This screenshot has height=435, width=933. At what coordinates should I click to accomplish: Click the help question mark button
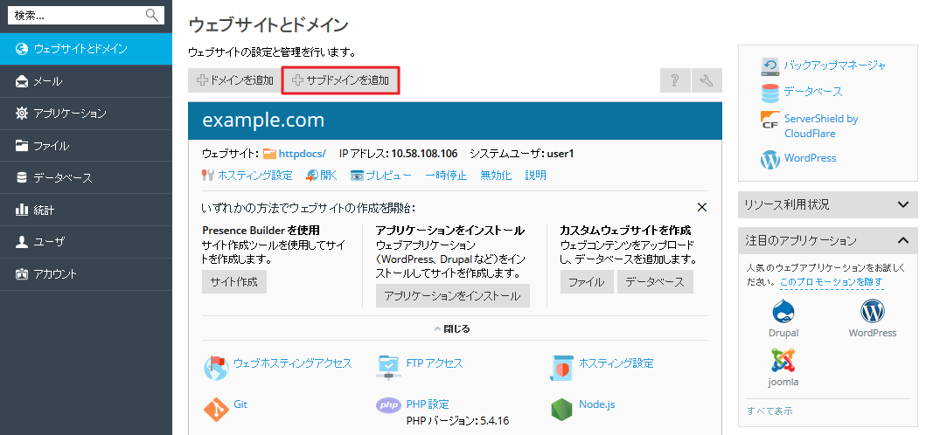point(674,80)
